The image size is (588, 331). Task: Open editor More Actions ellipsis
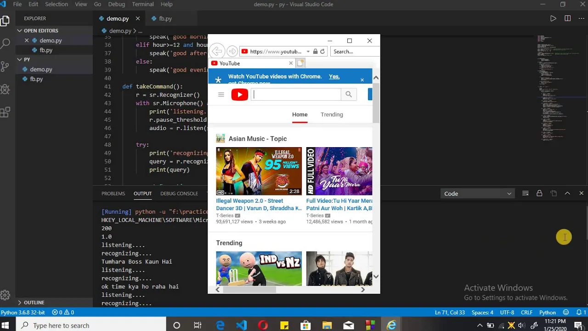click(581, 18)
